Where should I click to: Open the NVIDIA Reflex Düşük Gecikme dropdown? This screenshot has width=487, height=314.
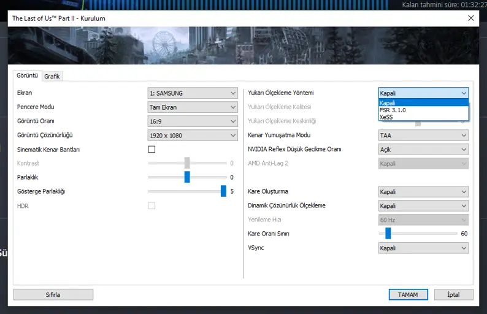pos(423,150)
